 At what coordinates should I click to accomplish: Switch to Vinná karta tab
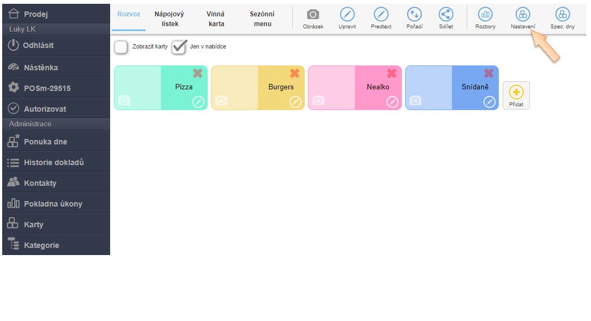tap(216, 19)
